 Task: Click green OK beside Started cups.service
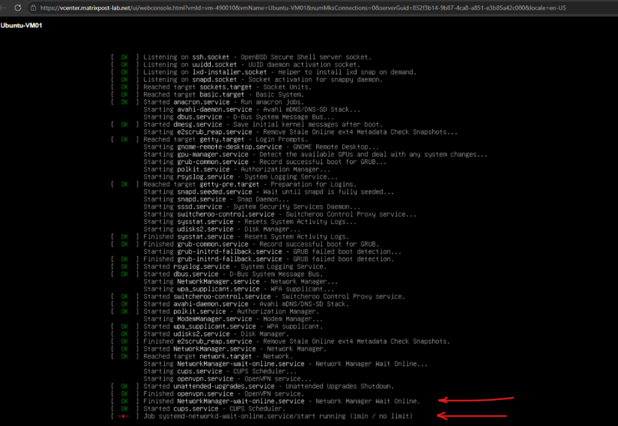[x=124, y=409]
